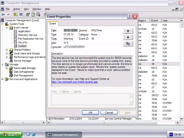
Task: Click the OK button
Action: coord(90,112)
